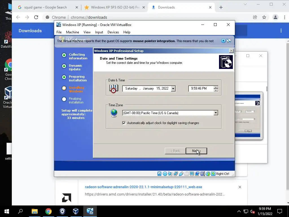This screenshot has height=217, width=289.
Task: Open VirtualBox Machine menu
Action: click(x=73, y=32)
